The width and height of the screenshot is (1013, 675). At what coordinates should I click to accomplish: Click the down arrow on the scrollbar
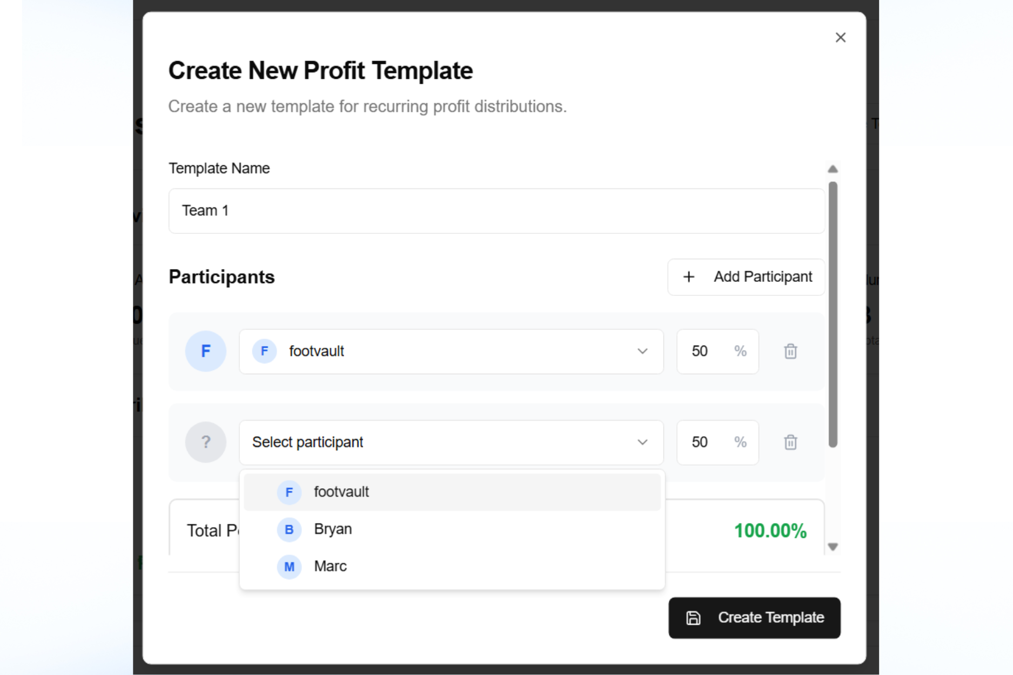tap(833, 547)
